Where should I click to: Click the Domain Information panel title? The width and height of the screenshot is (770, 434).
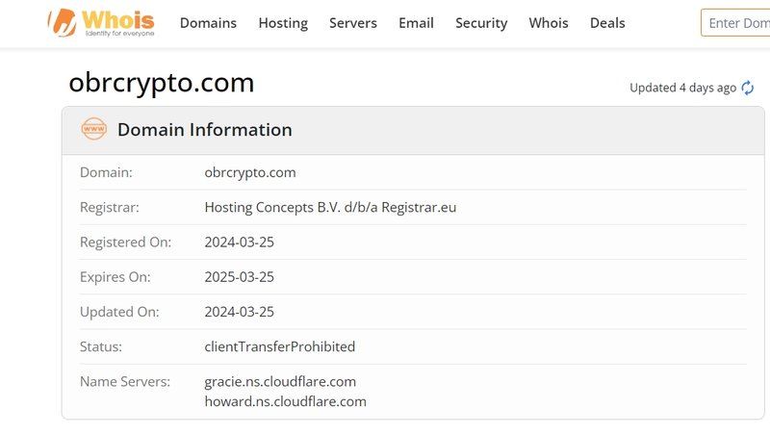click(x=205, y=130)
